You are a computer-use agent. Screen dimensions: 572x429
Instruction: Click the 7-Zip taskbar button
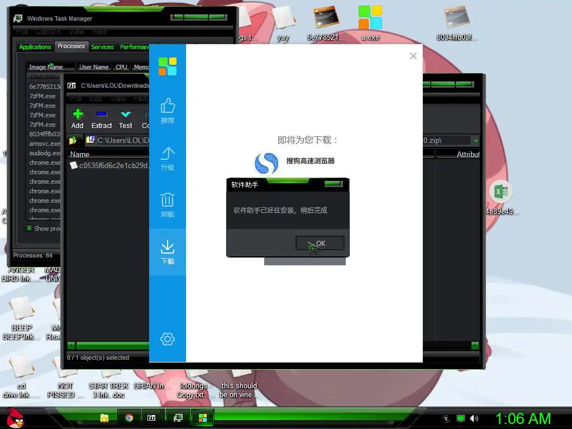pos(151,418)
